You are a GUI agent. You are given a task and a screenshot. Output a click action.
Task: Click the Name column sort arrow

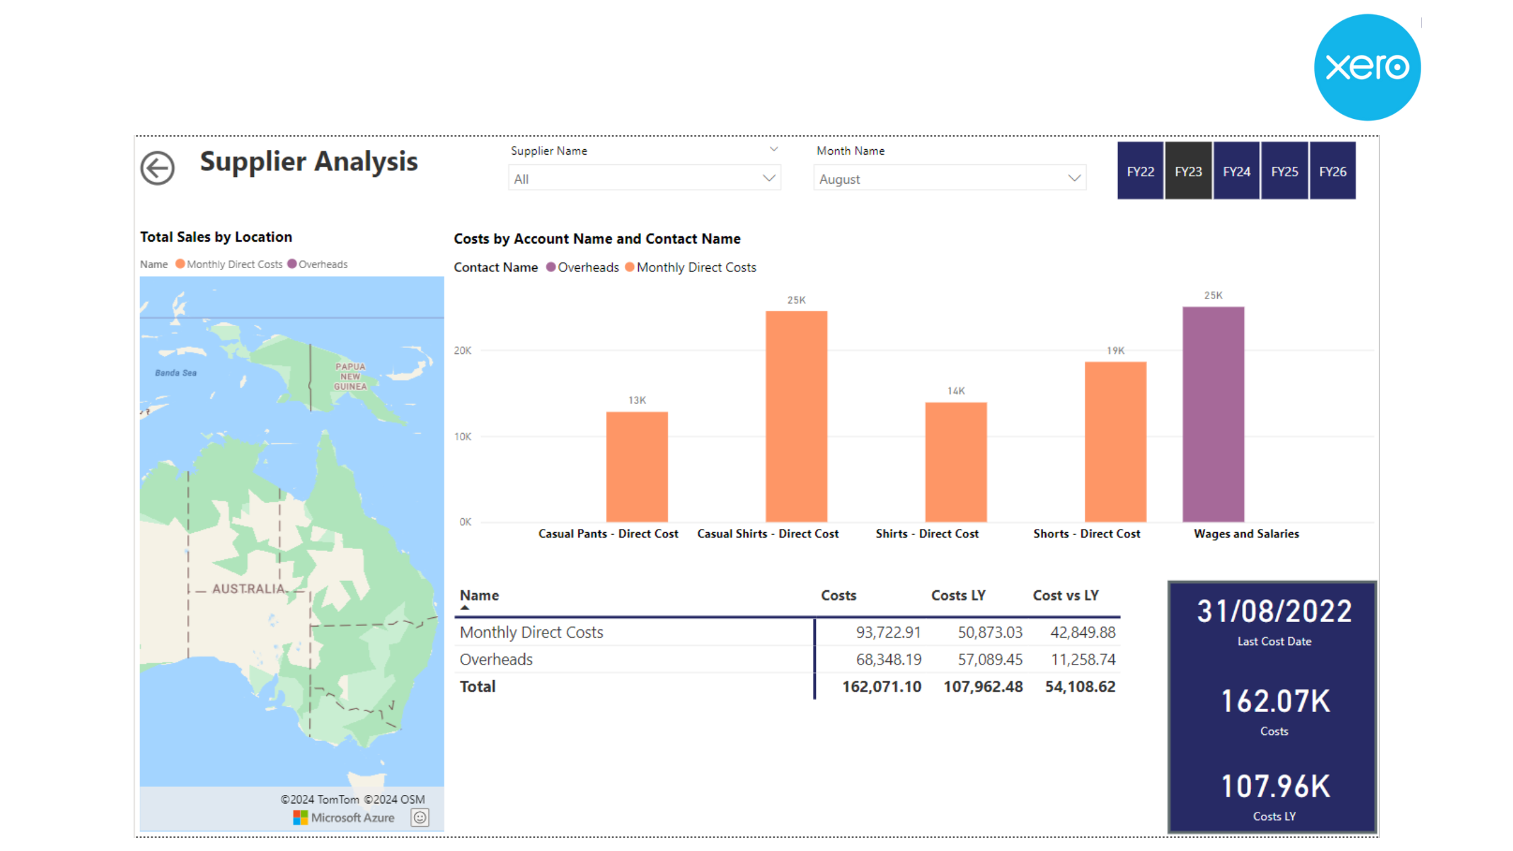click(465, 608)
